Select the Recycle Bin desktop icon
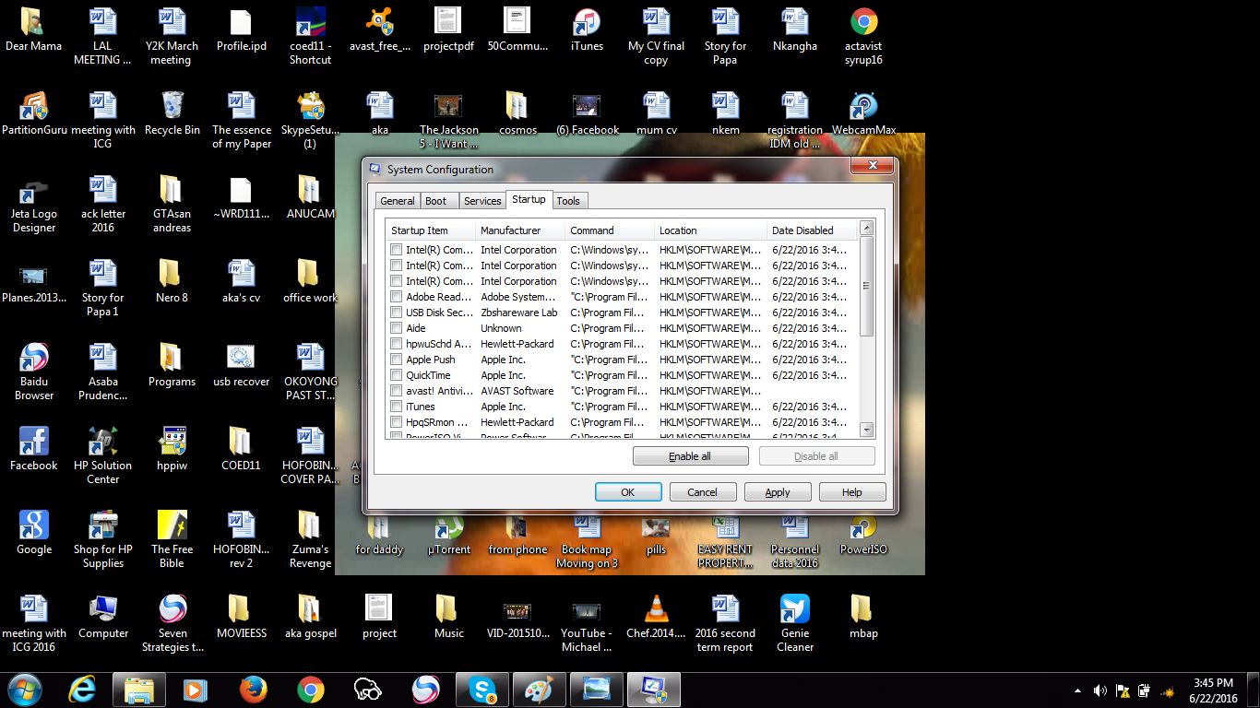The height and width of the screenshot is (708, 1260). coord(172,114)
